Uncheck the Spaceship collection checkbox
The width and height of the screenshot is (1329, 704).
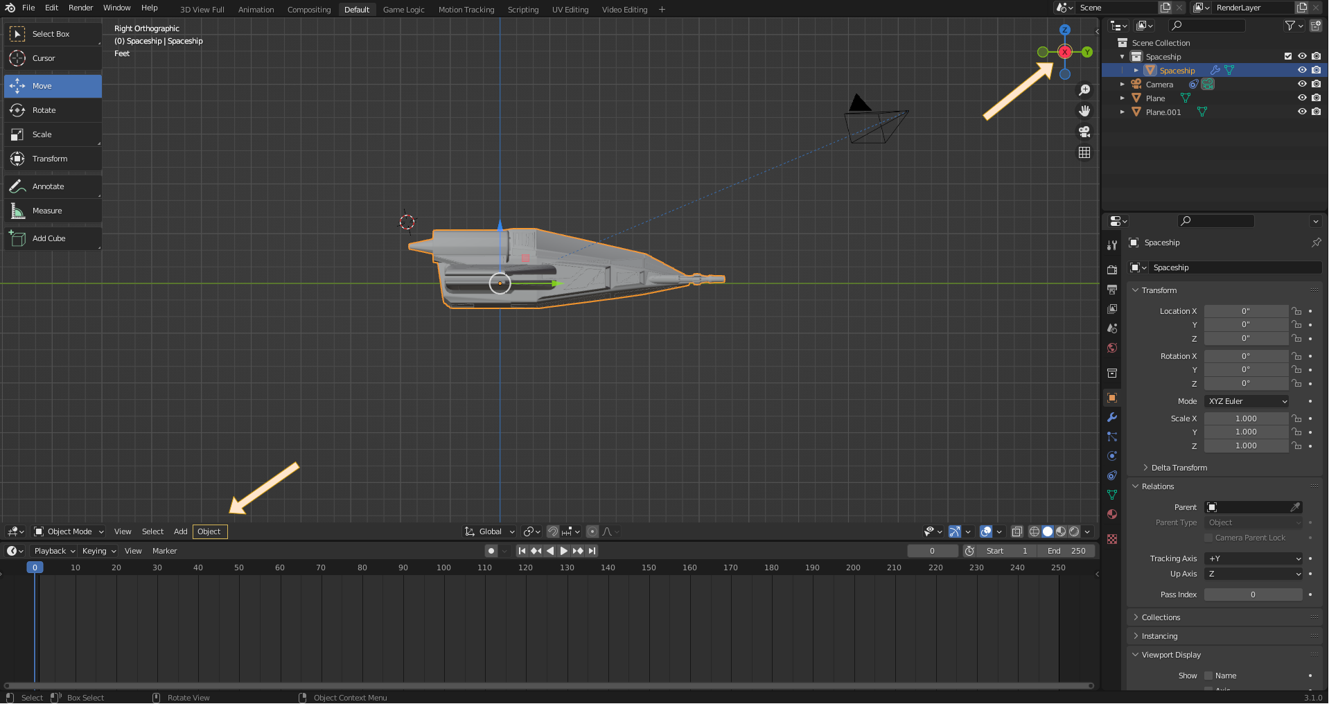pos(1288,56)
